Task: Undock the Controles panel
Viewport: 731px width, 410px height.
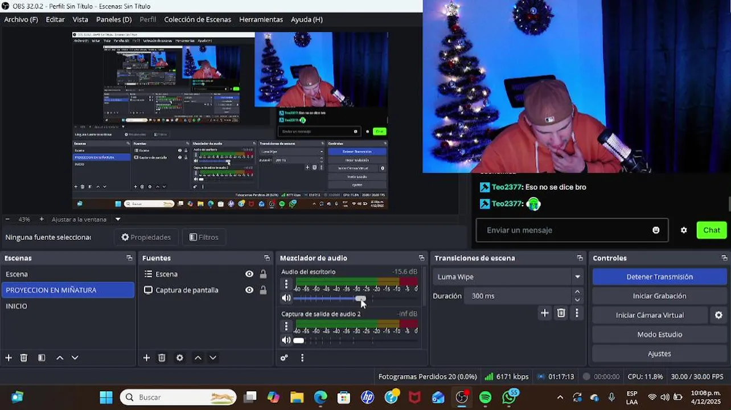Action: coord(724,258)
